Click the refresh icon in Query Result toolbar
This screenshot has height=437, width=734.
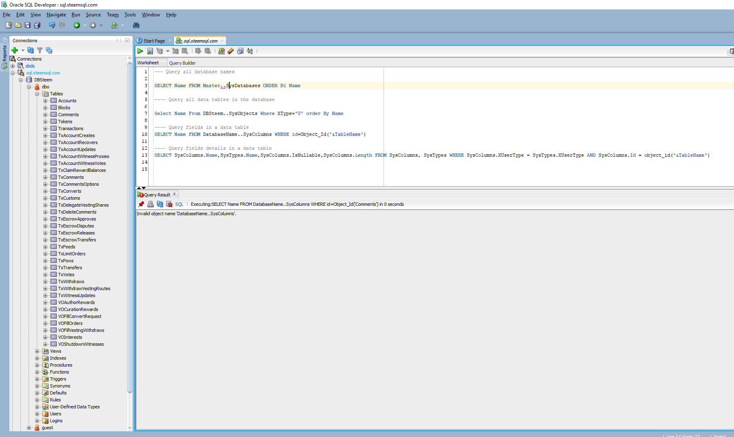tap(160, 204)
